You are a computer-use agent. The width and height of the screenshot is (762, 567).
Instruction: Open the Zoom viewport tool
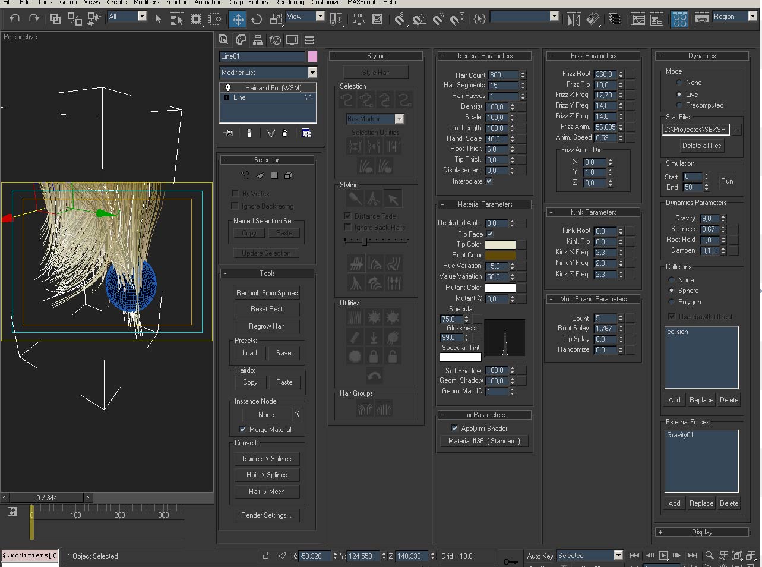click(x=709, y=556)
